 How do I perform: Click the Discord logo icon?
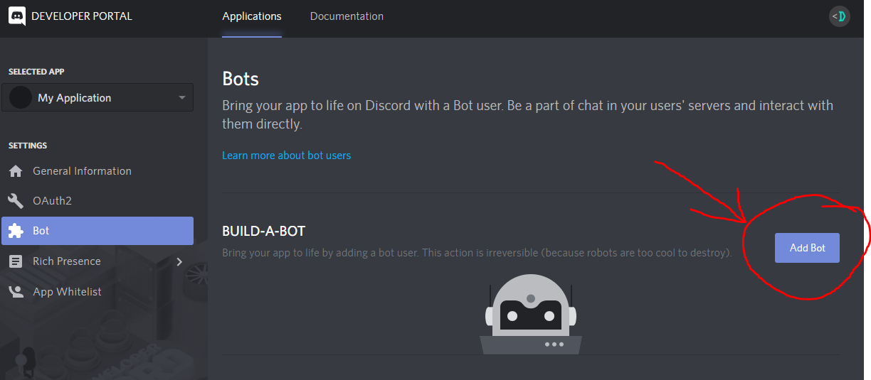(16, 16)
